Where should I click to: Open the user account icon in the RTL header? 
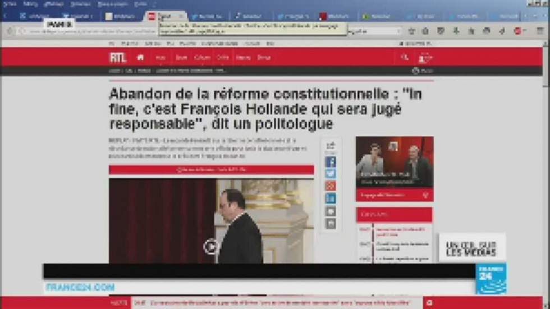pyautogui.click(x=425, y=57)
